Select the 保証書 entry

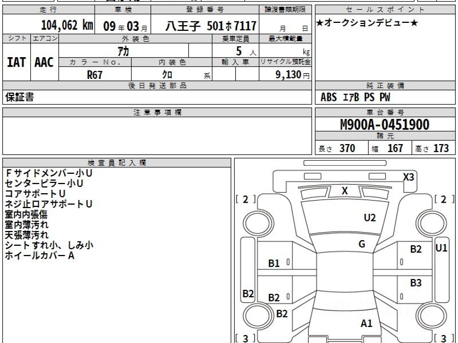point(19,97)
